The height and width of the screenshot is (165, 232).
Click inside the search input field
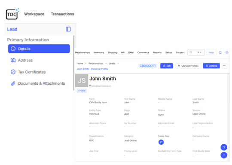tap(196, 52)
